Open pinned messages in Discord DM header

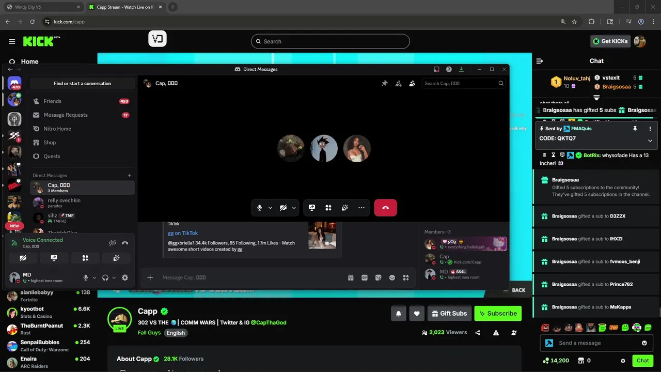[x=385, y=83]
